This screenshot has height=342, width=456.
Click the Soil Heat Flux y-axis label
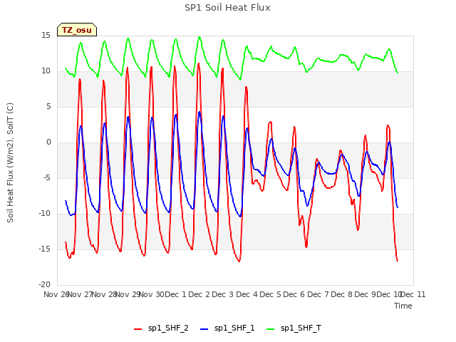pos(10,162)
